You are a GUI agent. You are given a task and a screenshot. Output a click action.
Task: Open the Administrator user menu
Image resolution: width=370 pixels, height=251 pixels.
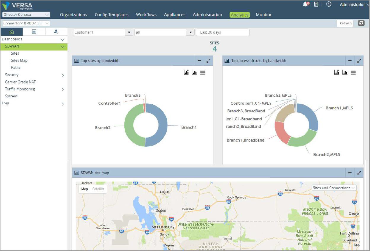354,5
